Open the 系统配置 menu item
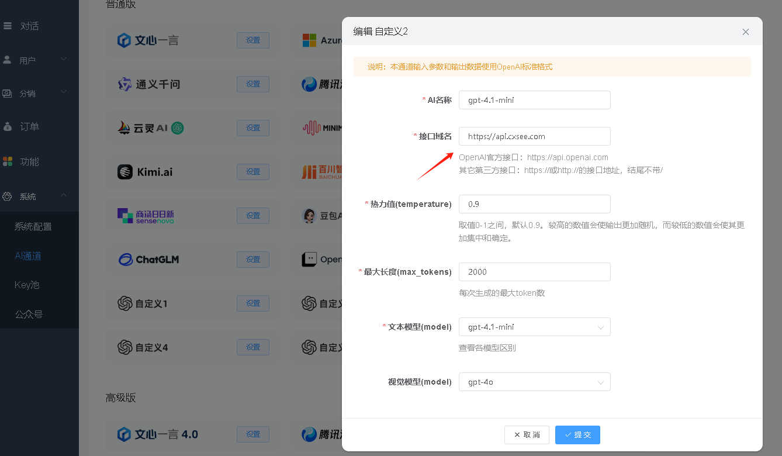 (33, 226)
